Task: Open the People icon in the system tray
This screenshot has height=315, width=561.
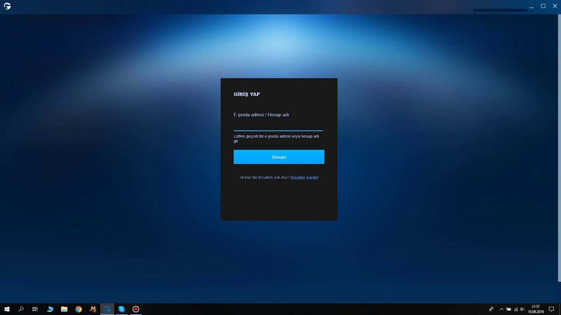Action: point(491,309)
